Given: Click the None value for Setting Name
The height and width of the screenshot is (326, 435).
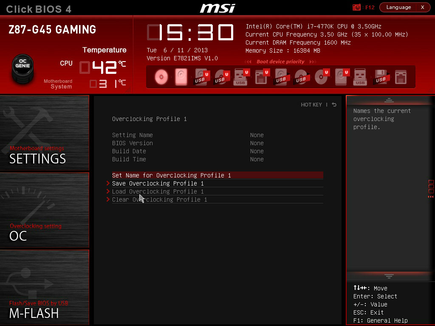Looking at the screenshot, I should [x=257, y=135].
